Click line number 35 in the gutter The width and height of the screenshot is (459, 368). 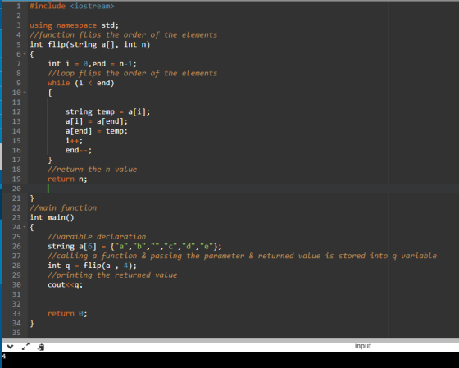pyautogui.click(x=16, y=333)
